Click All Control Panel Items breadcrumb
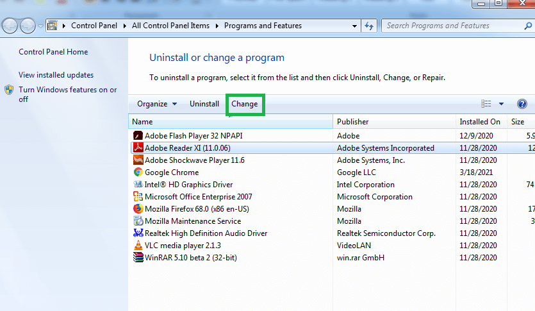This screenshot has width=535, height=311. [x=170, y=26]
